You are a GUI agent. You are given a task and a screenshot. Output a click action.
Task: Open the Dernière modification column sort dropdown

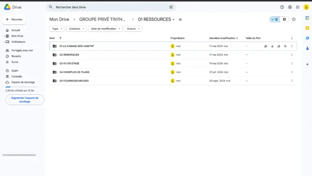(x=237, y=38)
